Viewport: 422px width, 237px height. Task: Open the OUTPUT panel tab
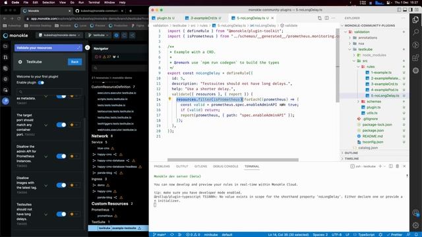click(182, 167)
